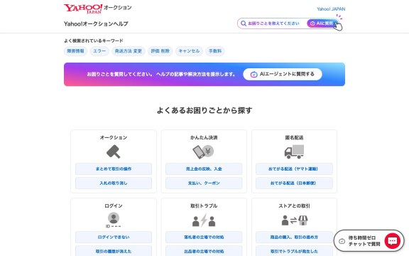
Task: Click the magnifier icon in the search box
Action: coord(244,23)
